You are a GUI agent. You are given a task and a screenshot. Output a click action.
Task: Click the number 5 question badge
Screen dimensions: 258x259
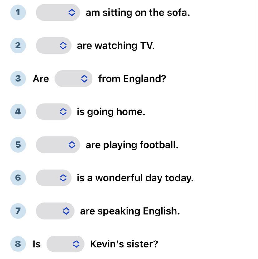[x=18, y=145]
